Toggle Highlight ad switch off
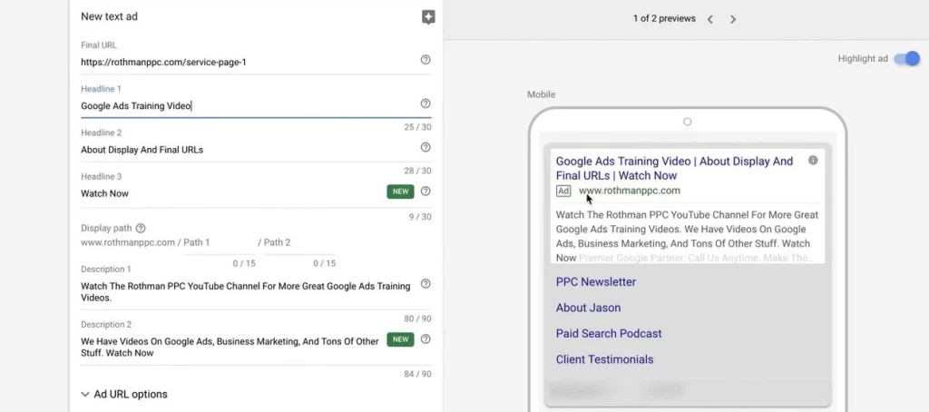 (907, 58)
